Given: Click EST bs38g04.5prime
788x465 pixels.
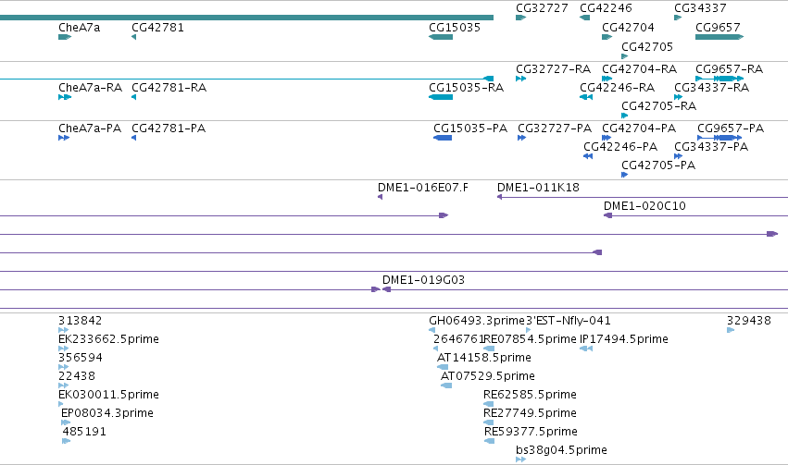Looking at the screenshot, I should [561, 450].
